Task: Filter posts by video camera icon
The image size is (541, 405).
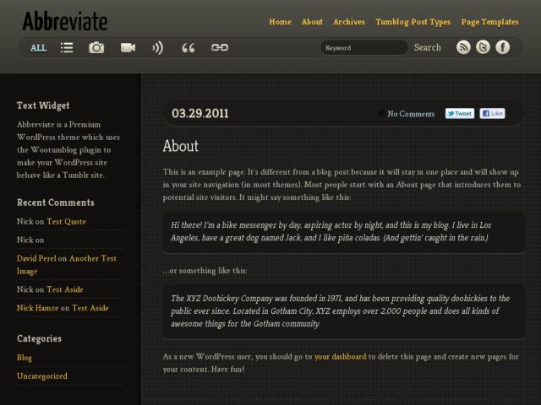Action: (x=128, y=47)
